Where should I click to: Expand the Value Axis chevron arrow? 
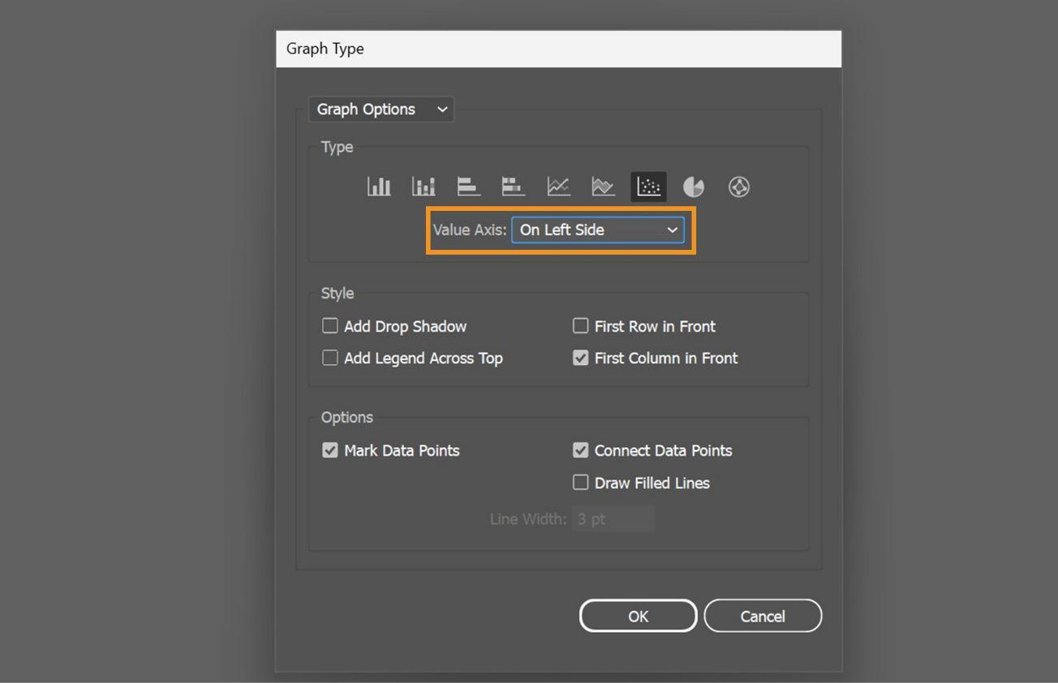[672, 230]
